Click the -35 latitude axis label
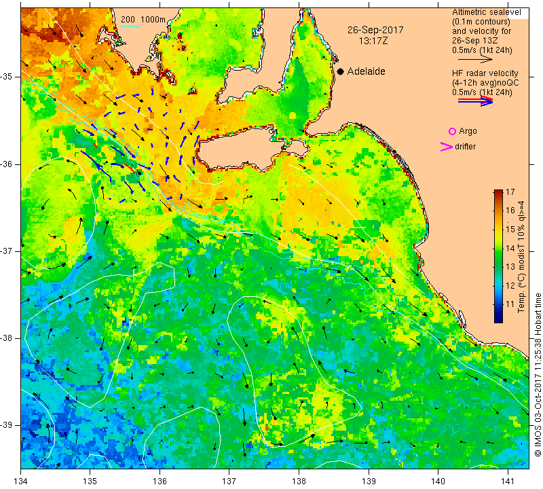 click(x=7, y=77)
